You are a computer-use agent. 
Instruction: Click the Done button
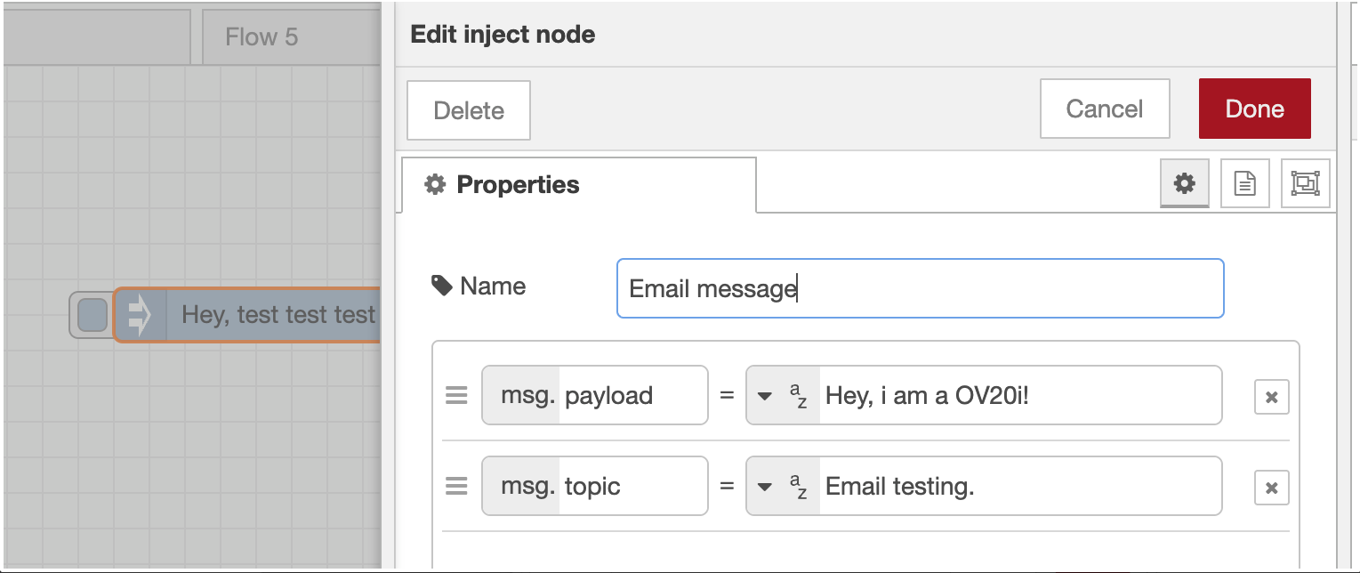tap(1254, 109)
